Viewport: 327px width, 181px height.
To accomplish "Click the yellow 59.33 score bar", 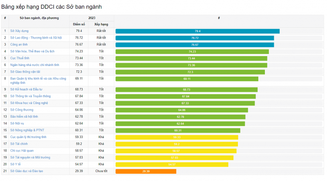I will click(177, 137).
